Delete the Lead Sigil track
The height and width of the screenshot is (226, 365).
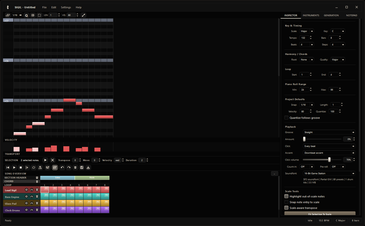click(37, 190)
